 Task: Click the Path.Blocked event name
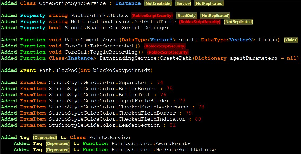point(58,70)
